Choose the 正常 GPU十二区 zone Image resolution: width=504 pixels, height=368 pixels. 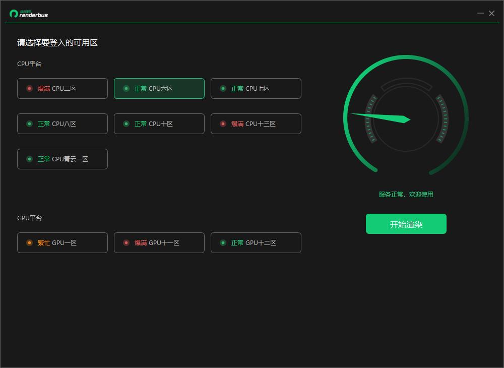(256, 242)
